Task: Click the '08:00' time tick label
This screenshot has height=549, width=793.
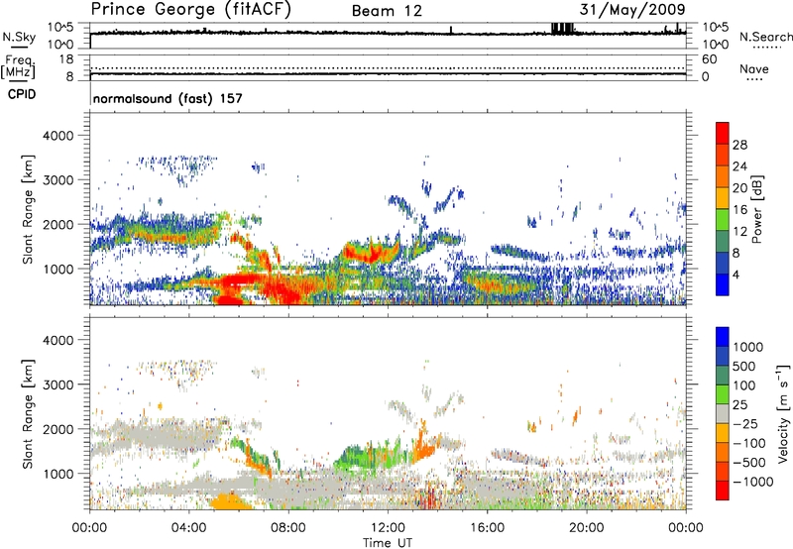Action: click(x=288, y=528)
